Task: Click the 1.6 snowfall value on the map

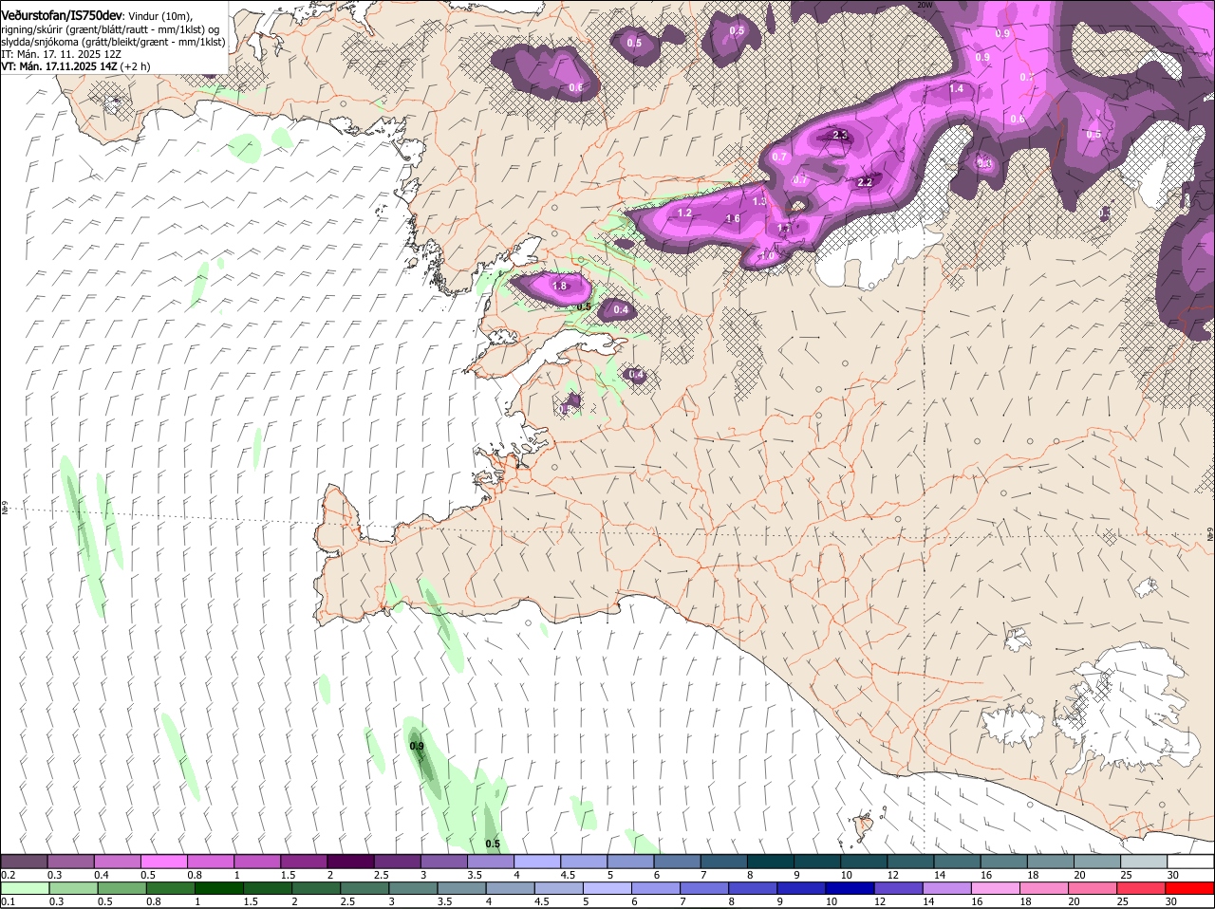Action: 733,219
